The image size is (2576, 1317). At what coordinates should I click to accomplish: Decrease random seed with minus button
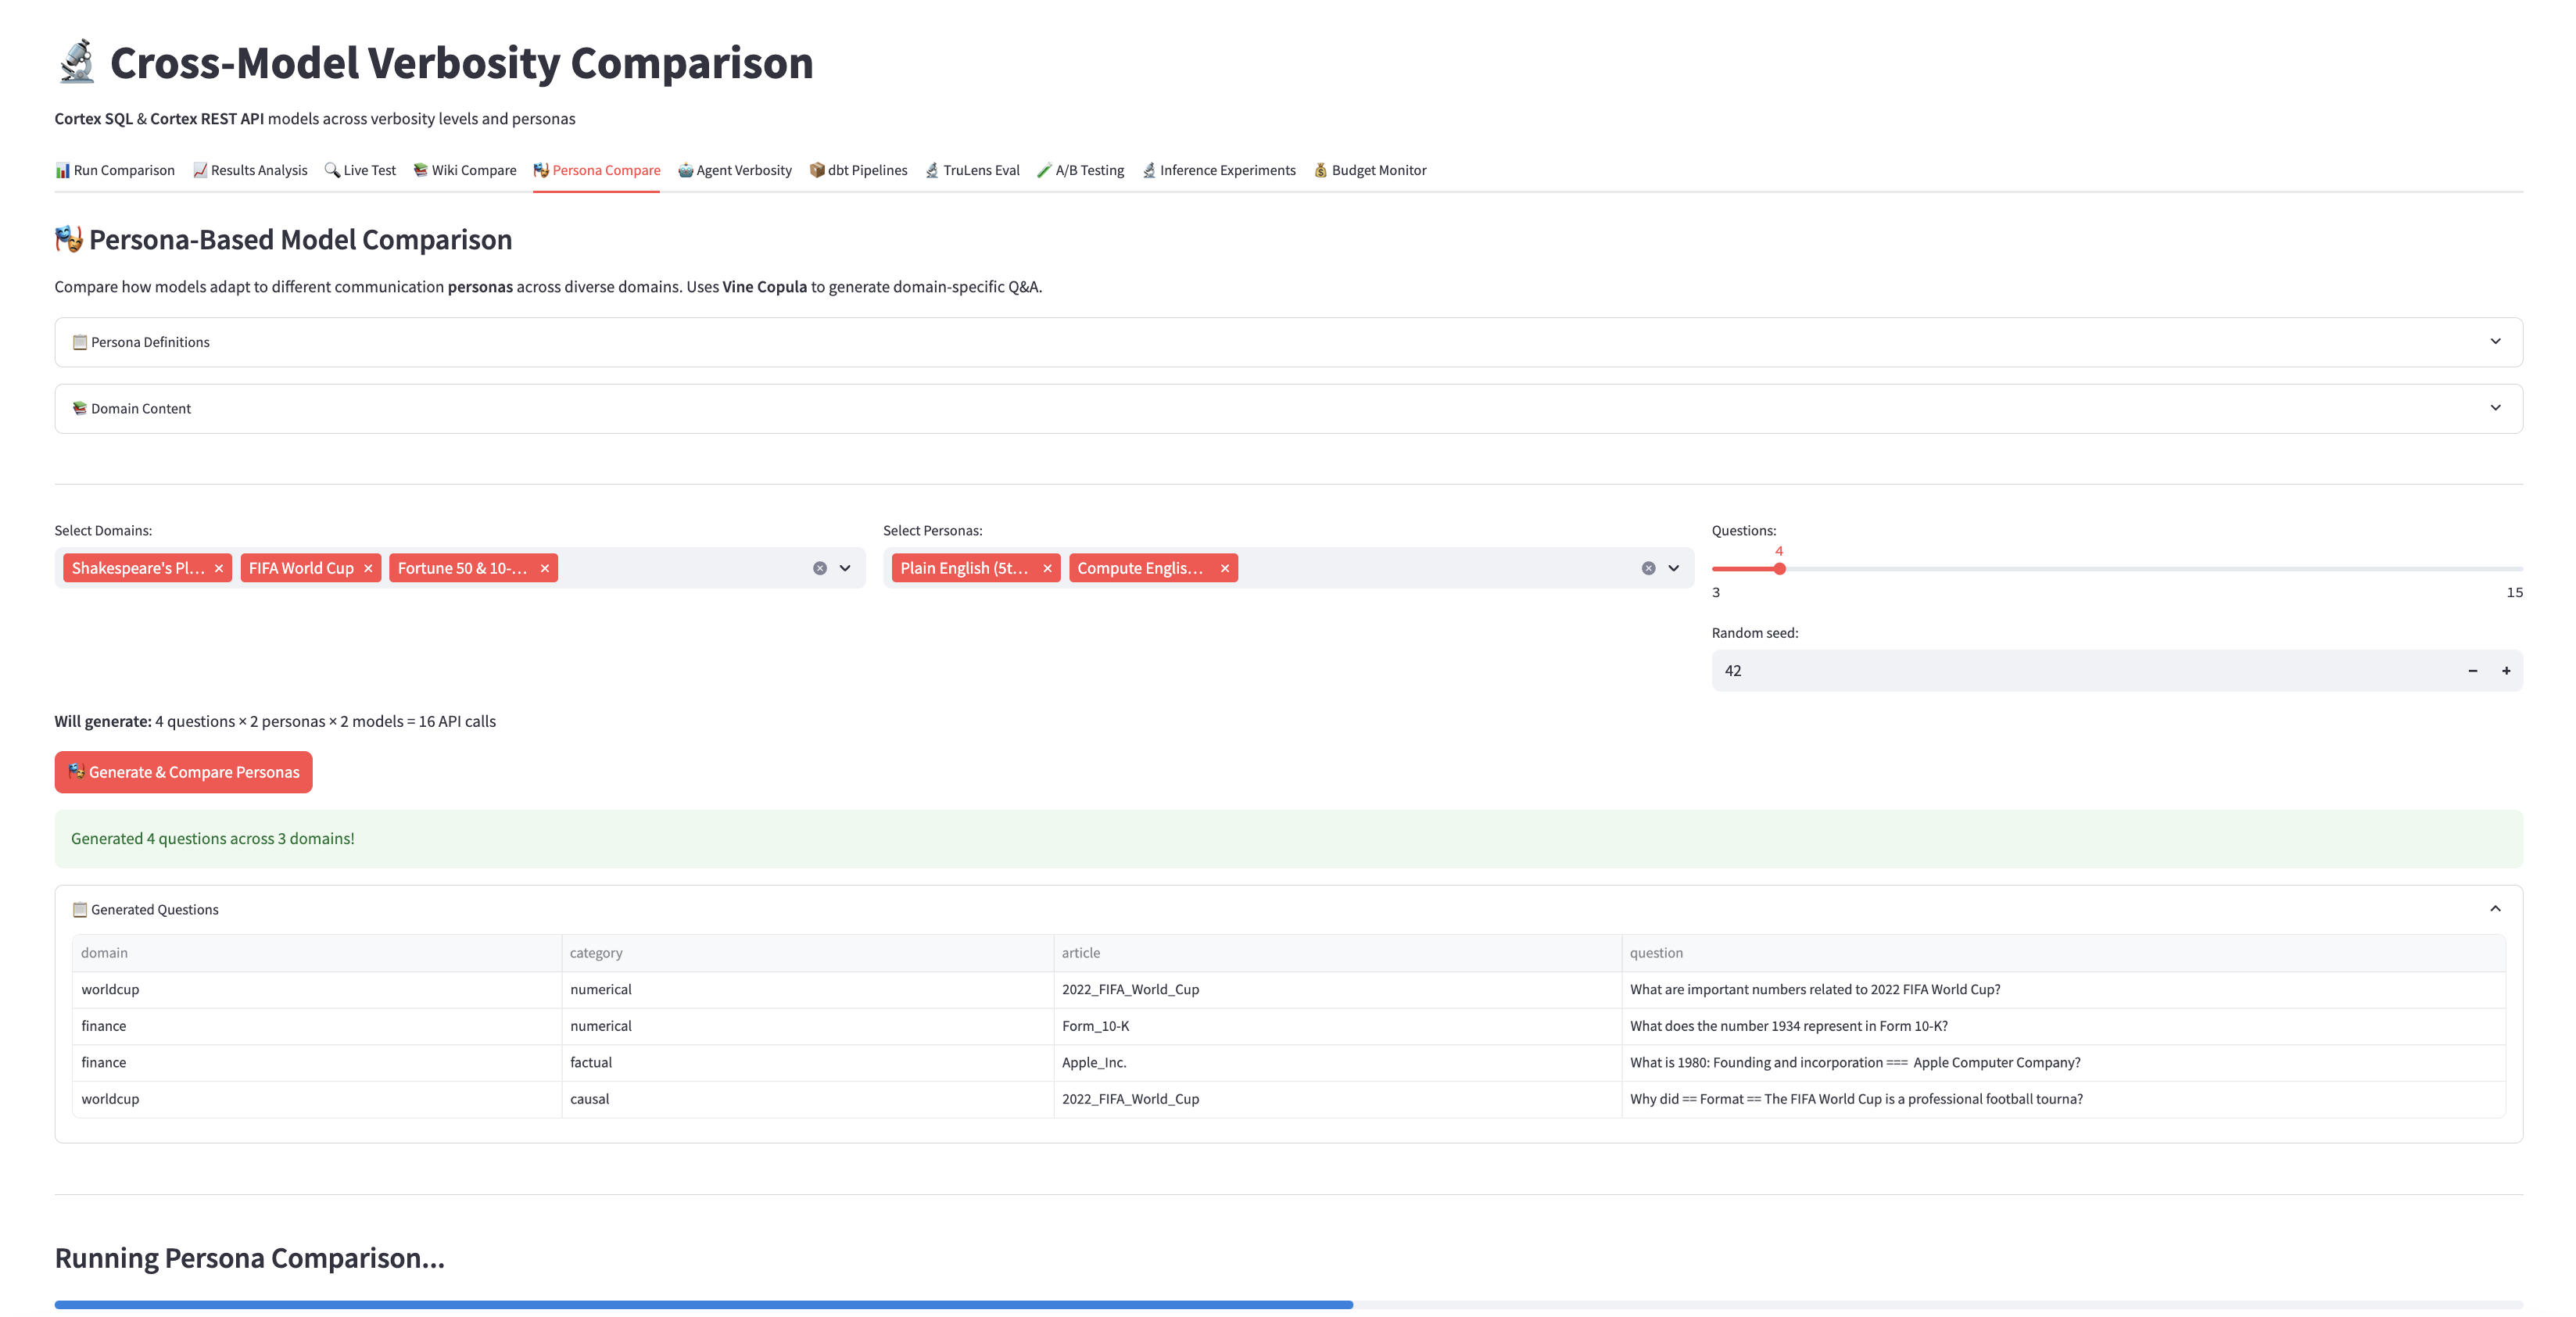point(2472,671)
